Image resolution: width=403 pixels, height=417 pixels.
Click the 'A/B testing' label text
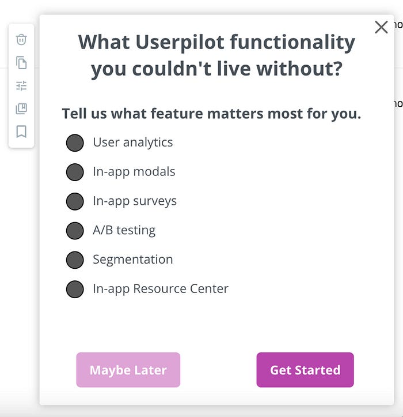coord(124,230)
